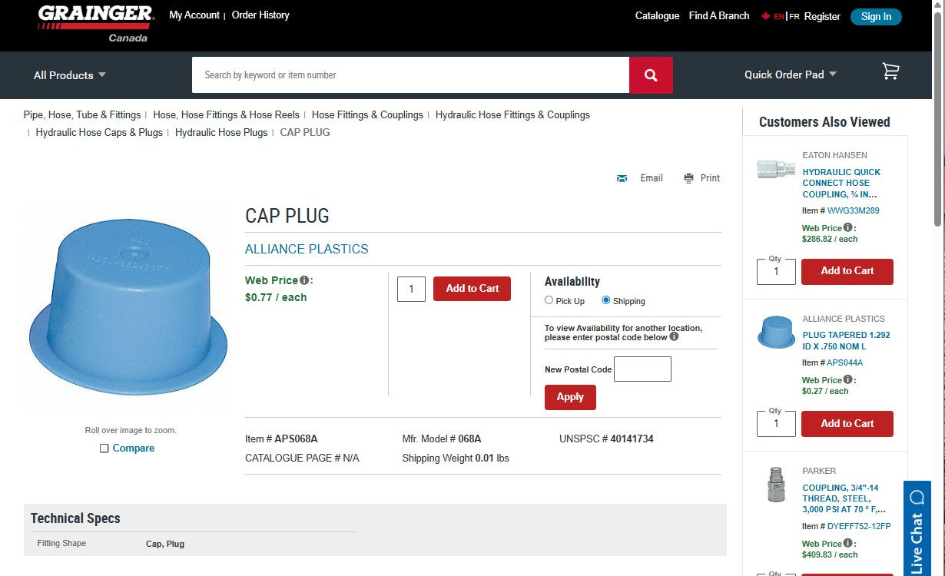Click info icon beside the availability postal code message
The height and width of the screenshot is (576, 945).
(674, 335)
